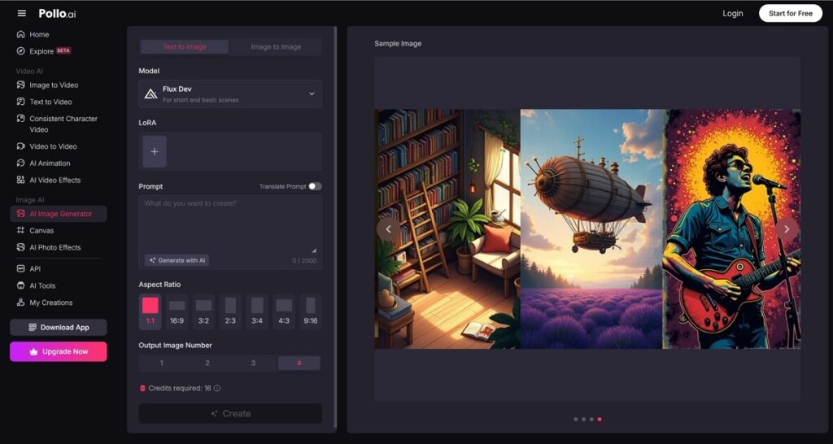833x444 pixels.
Task: Click the AI Photo Effects icon
Action: 21,247
